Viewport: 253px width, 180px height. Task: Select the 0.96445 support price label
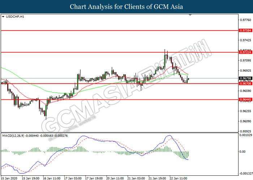[x=245, y=99]
